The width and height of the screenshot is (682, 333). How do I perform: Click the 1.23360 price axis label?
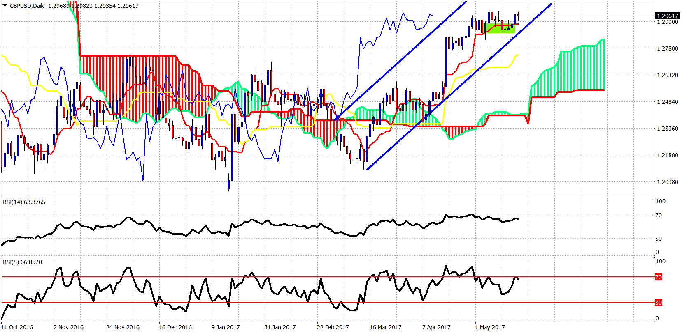click(667, 129)
